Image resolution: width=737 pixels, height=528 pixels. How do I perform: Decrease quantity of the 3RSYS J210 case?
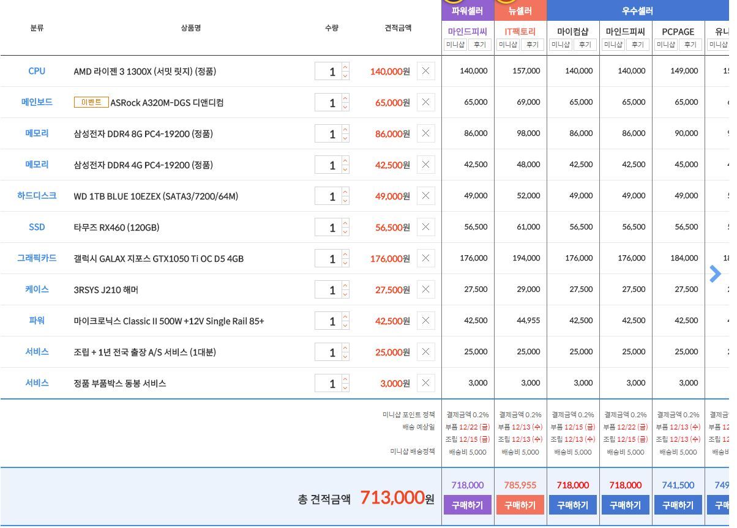(x=345, y=294)
